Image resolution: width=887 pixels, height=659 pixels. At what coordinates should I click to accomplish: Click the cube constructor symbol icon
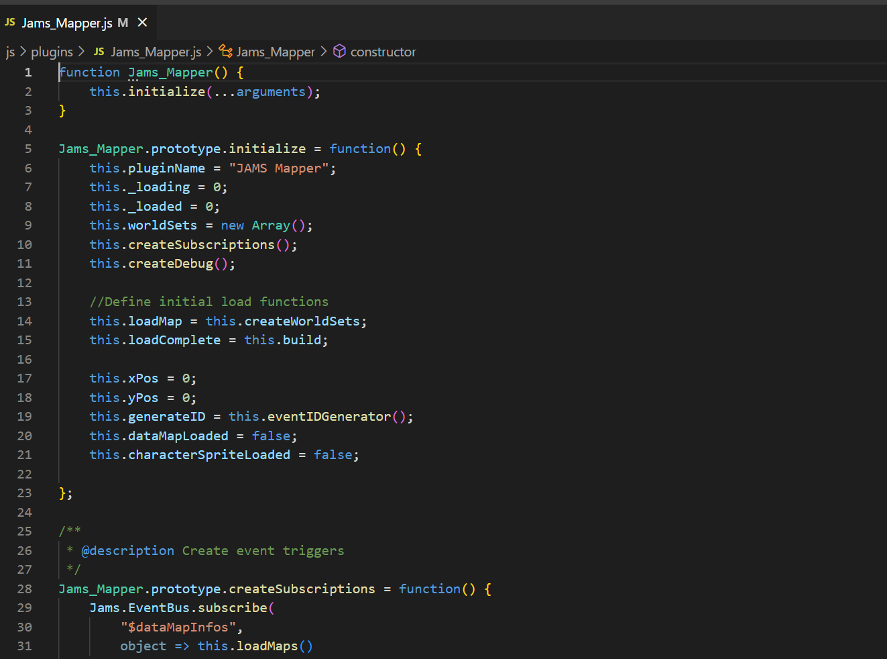(340, 51)
